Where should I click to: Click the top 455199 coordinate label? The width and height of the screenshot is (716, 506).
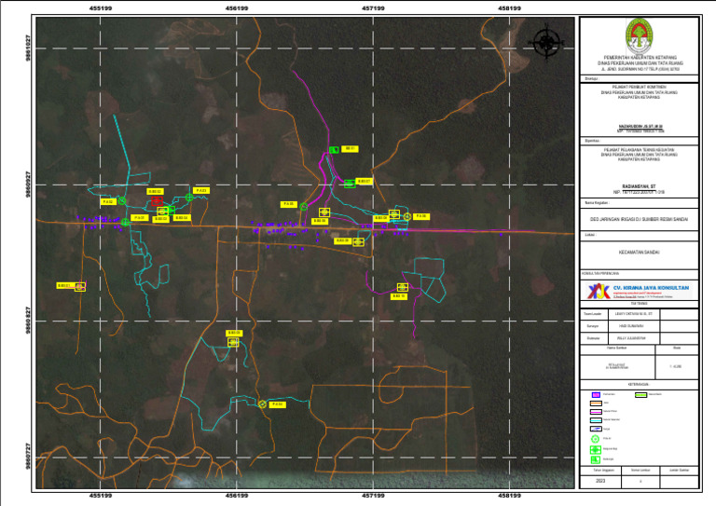(x=101, y=7)
